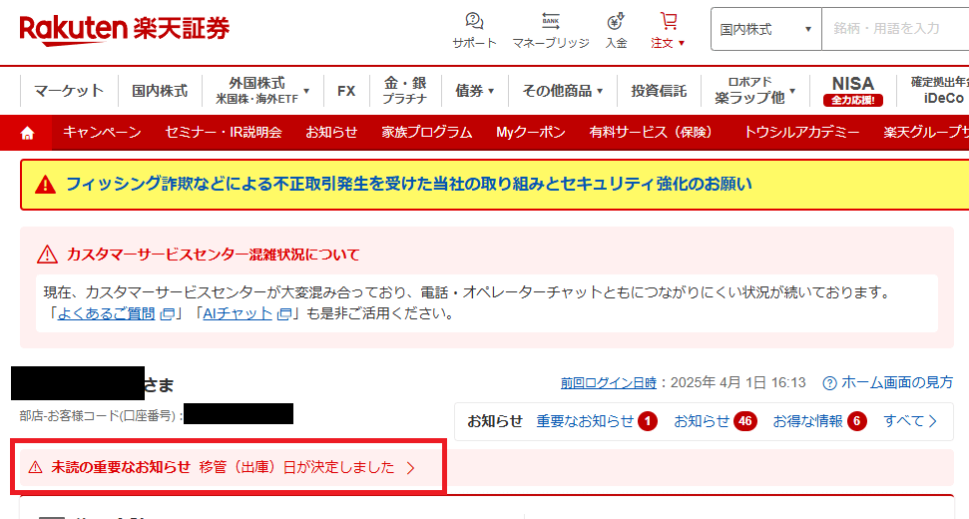Open the 投資信託 menu
969x519 pixels.
click(x=659, y=91)
